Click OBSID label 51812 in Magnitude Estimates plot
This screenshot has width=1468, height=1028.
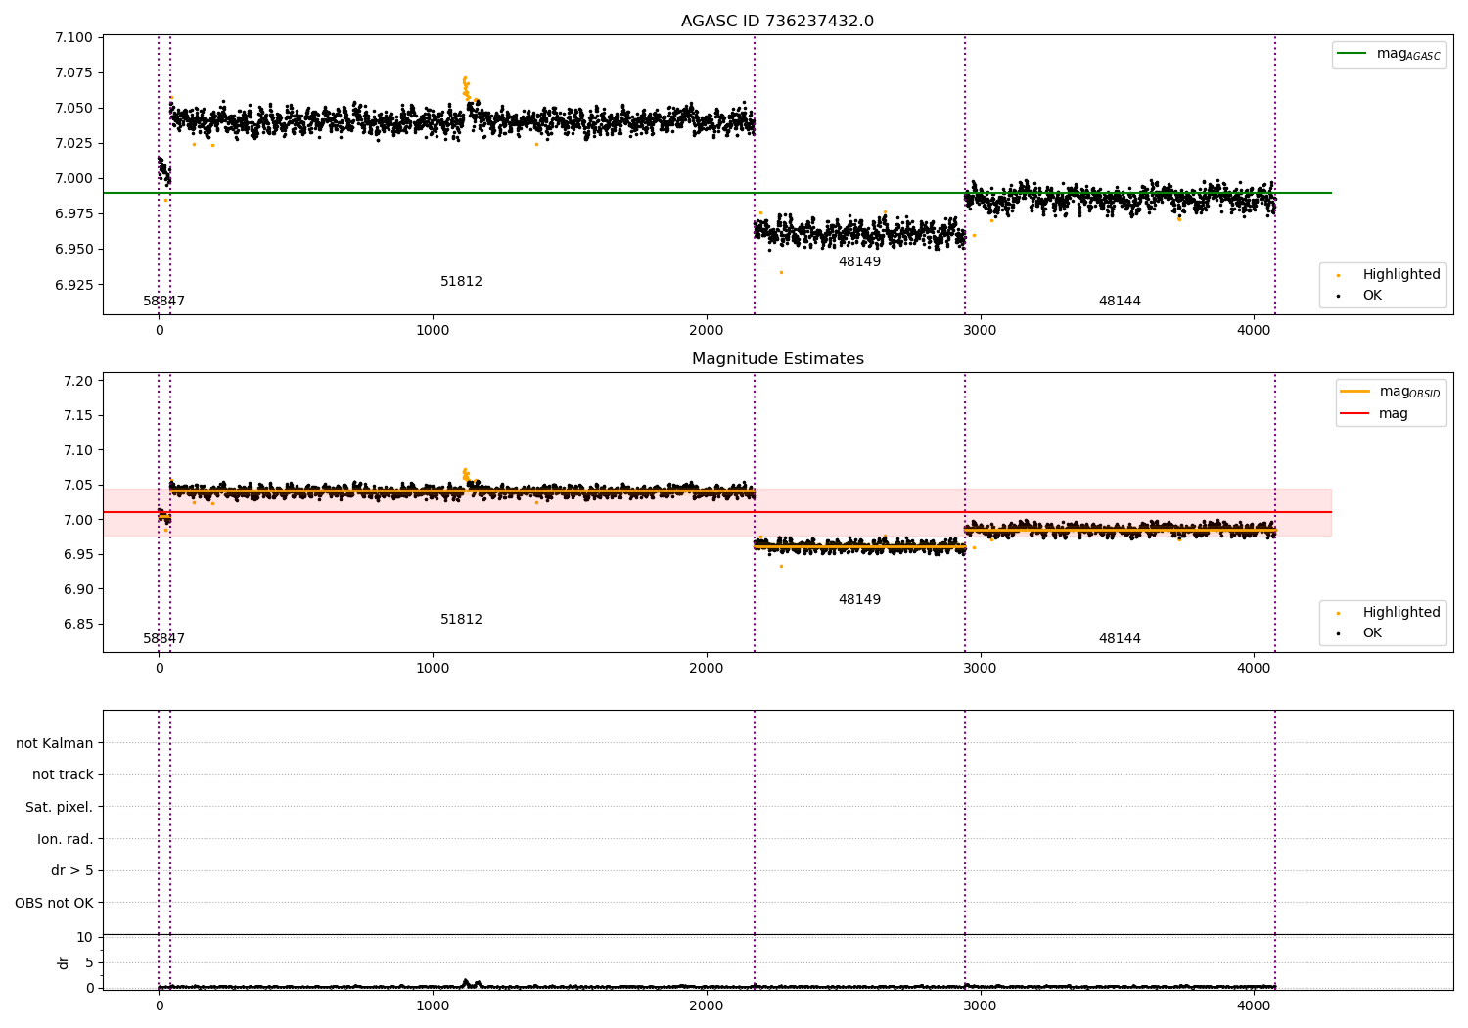pos(461,620)
